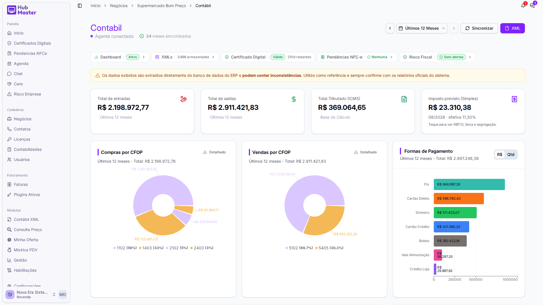Viewport: 543px width, 305px height.
Task: Switch payment chart to R$ values
Action: pos(500,154)
